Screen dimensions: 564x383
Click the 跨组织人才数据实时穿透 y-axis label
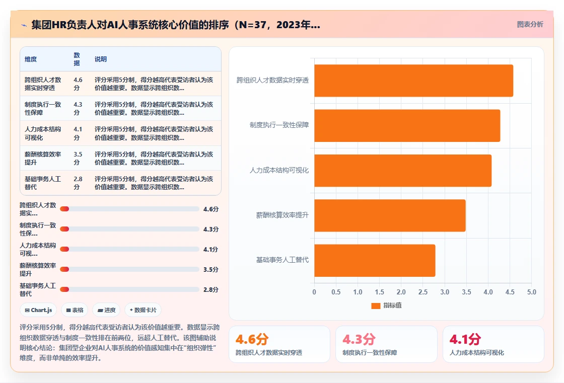(272, 80)
